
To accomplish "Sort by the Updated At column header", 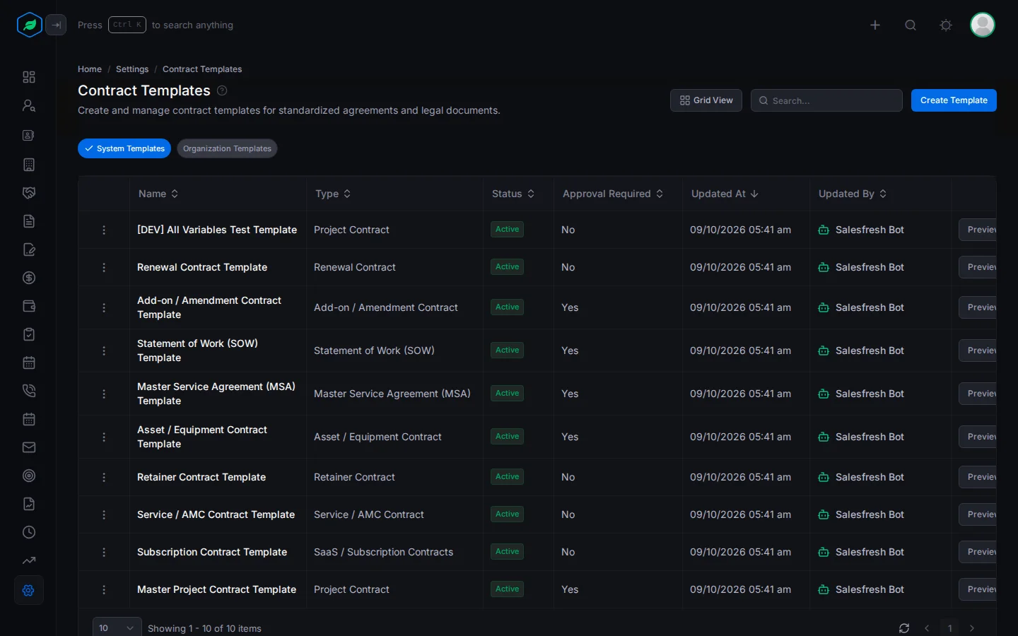I will point(725,194).
